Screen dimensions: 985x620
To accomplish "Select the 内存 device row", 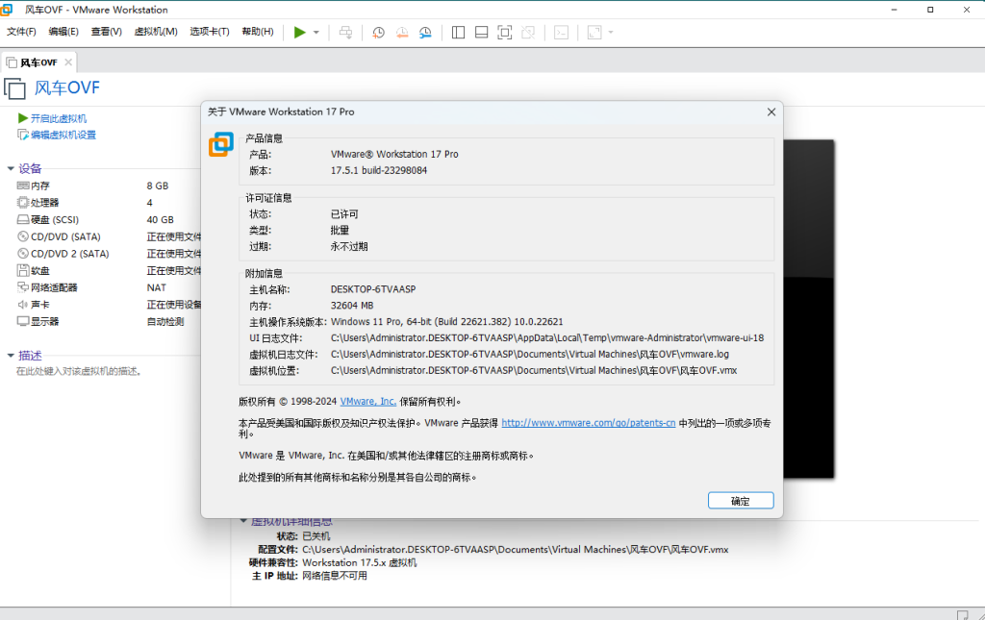I will click(108, 186).
